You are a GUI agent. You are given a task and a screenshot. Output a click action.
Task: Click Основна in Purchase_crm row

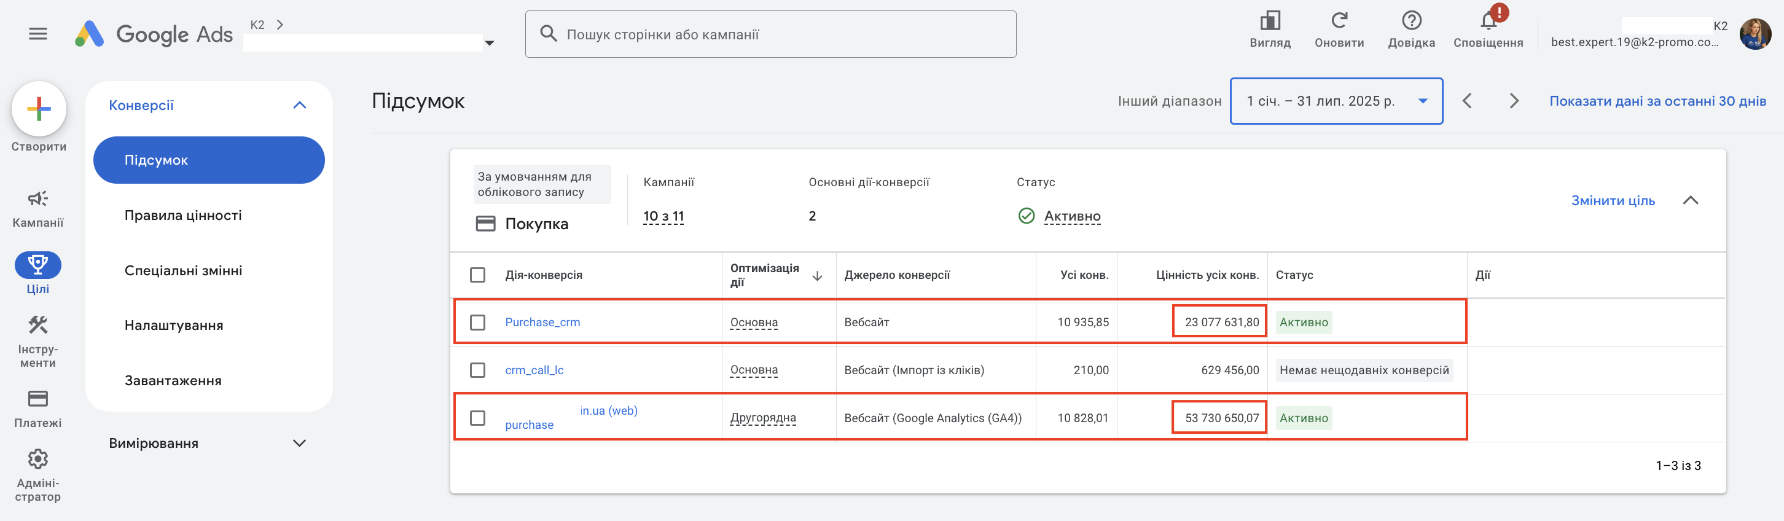(754, 322)
